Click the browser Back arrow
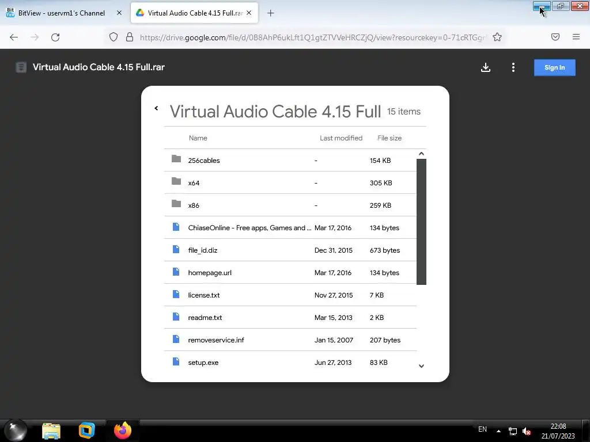 click(x=14, y=37)
